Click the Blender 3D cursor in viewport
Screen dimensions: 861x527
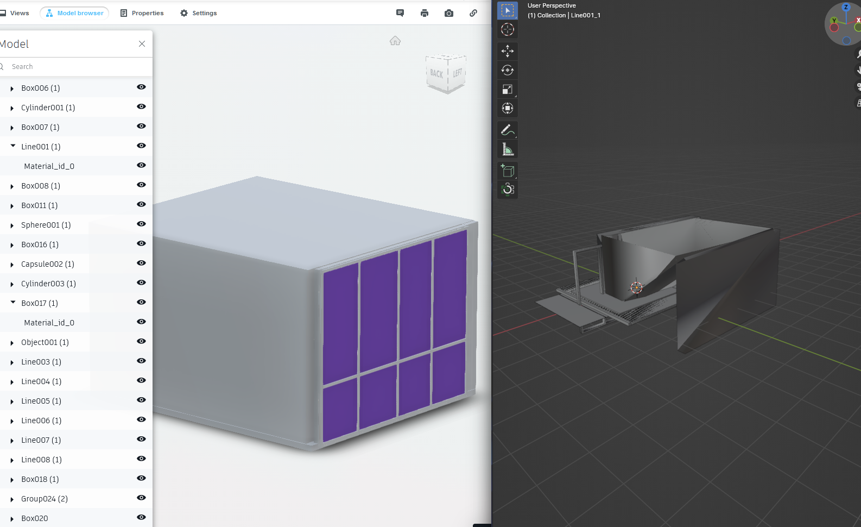[636, 287]
